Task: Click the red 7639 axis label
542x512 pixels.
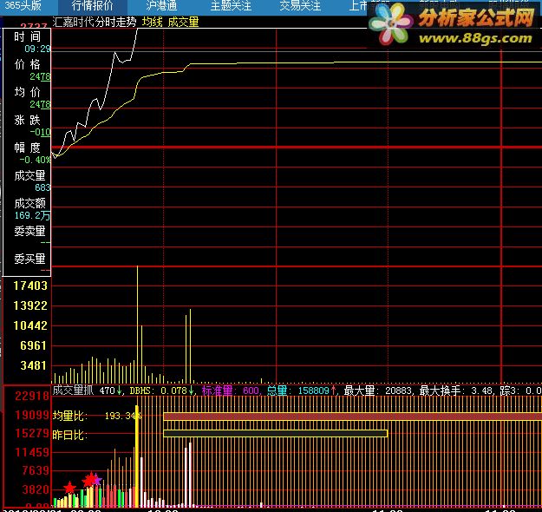Action: [36, 470]
